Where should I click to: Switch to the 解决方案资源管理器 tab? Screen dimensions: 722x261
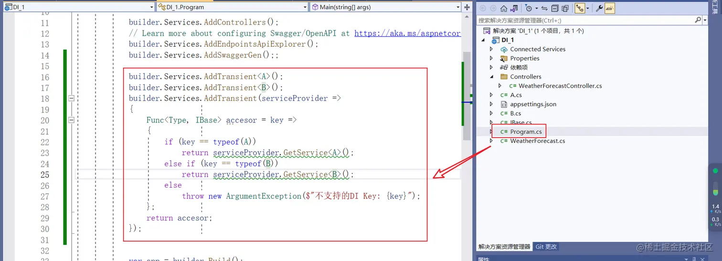(504, 247)
